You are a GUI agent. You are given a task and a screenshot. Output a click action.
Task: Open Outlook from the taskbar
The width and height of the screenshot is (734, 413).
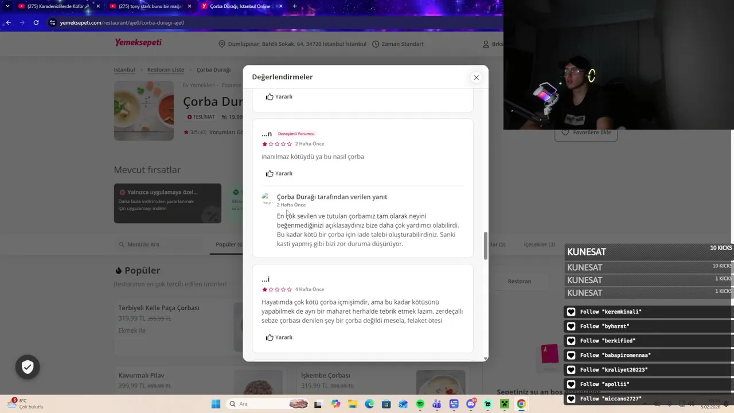pos(403,404)
